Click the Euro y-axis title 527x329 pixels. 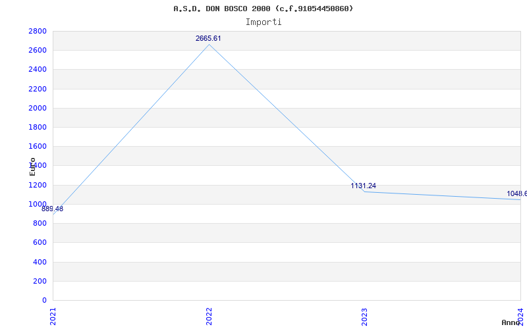(32, 166)
